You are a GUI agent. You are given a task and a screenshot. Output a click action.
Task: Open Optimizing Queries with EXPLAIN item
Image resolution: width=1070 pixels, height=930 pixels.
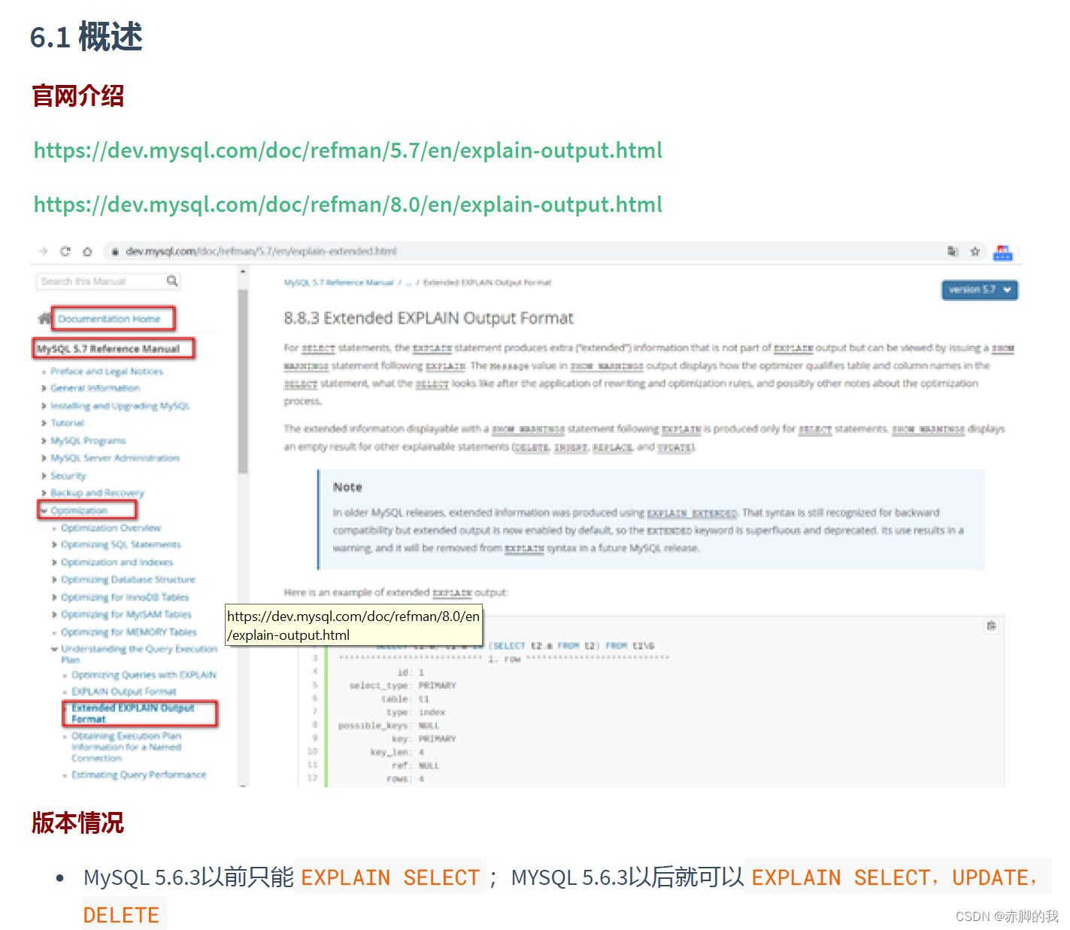(144, 675)
